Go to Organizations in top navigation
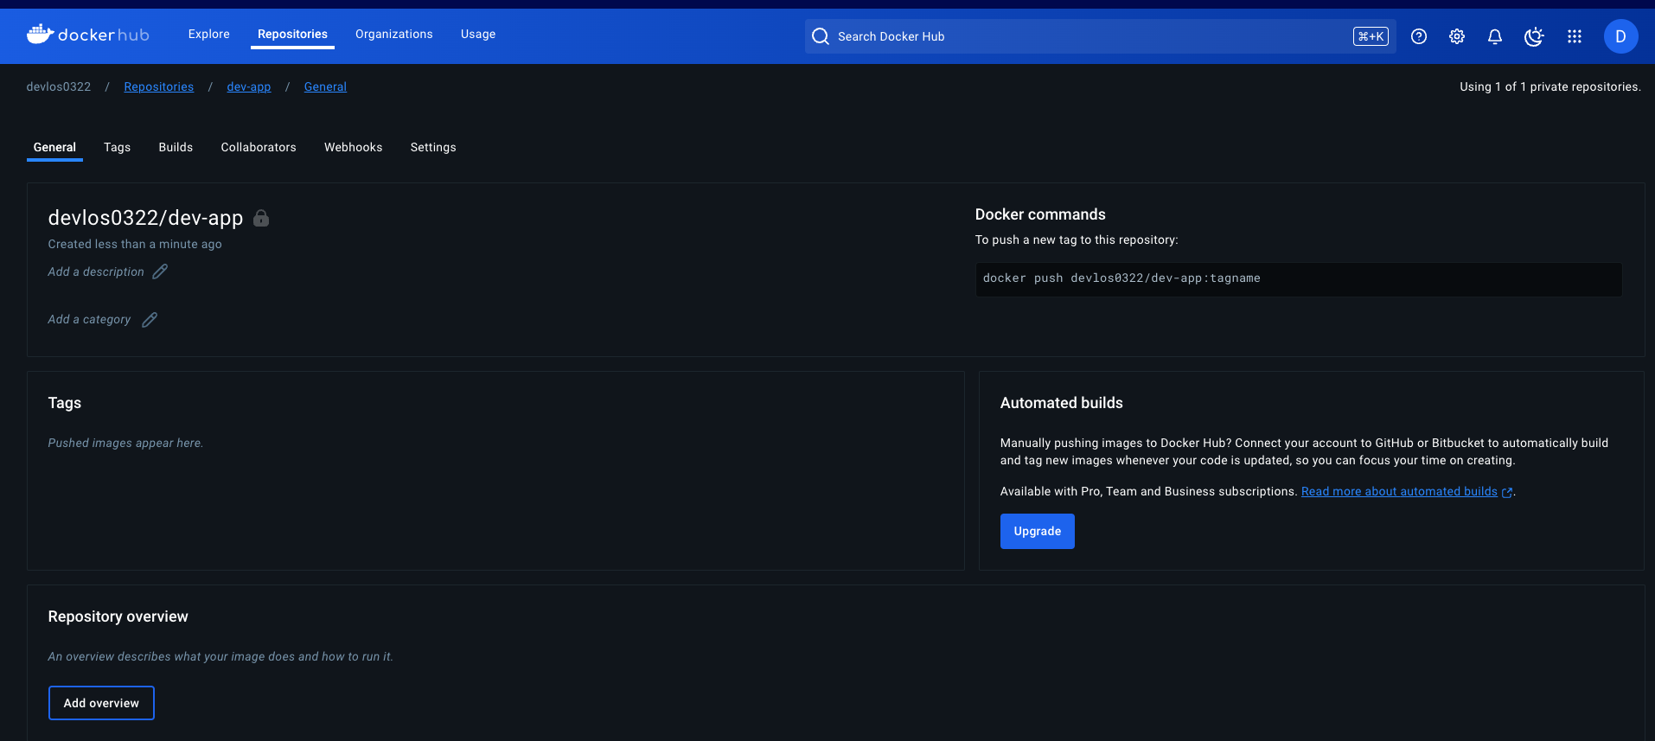 tap(394, 35)
